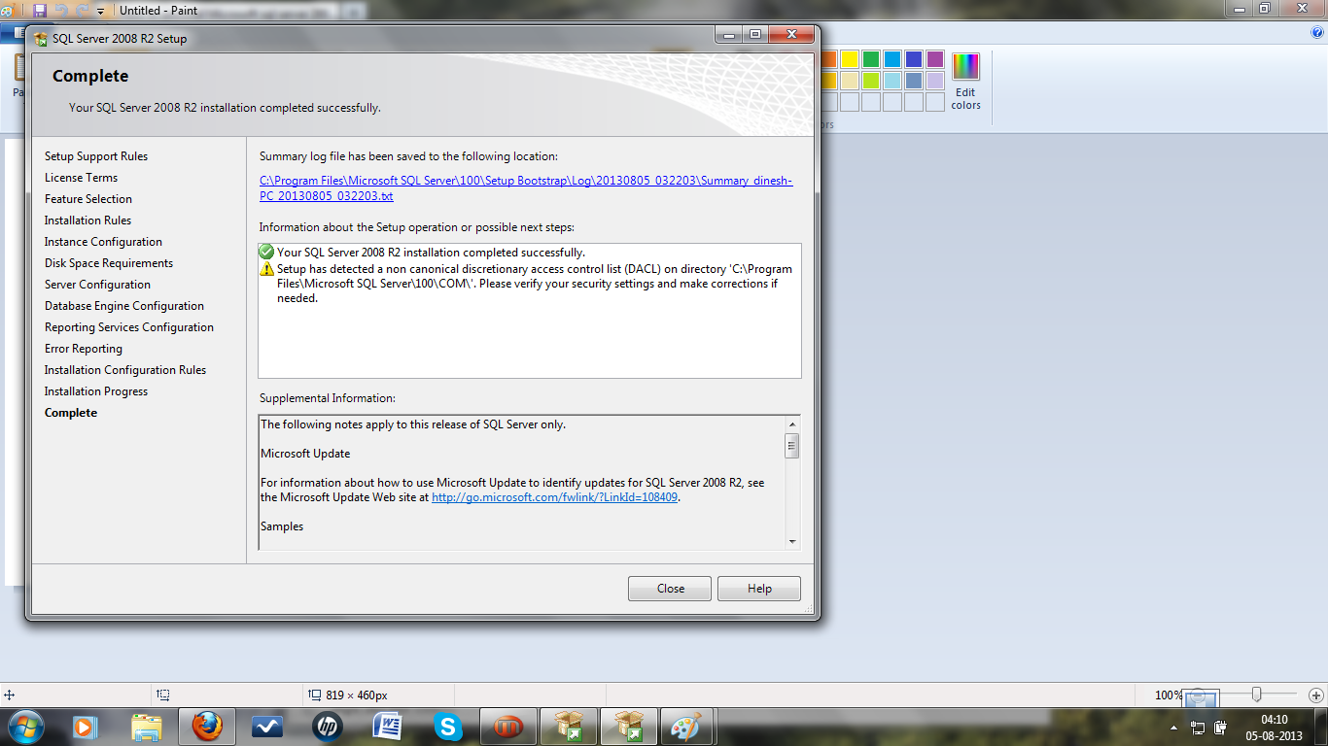Click the Save icon in Paint quick access

click(40, 10)
